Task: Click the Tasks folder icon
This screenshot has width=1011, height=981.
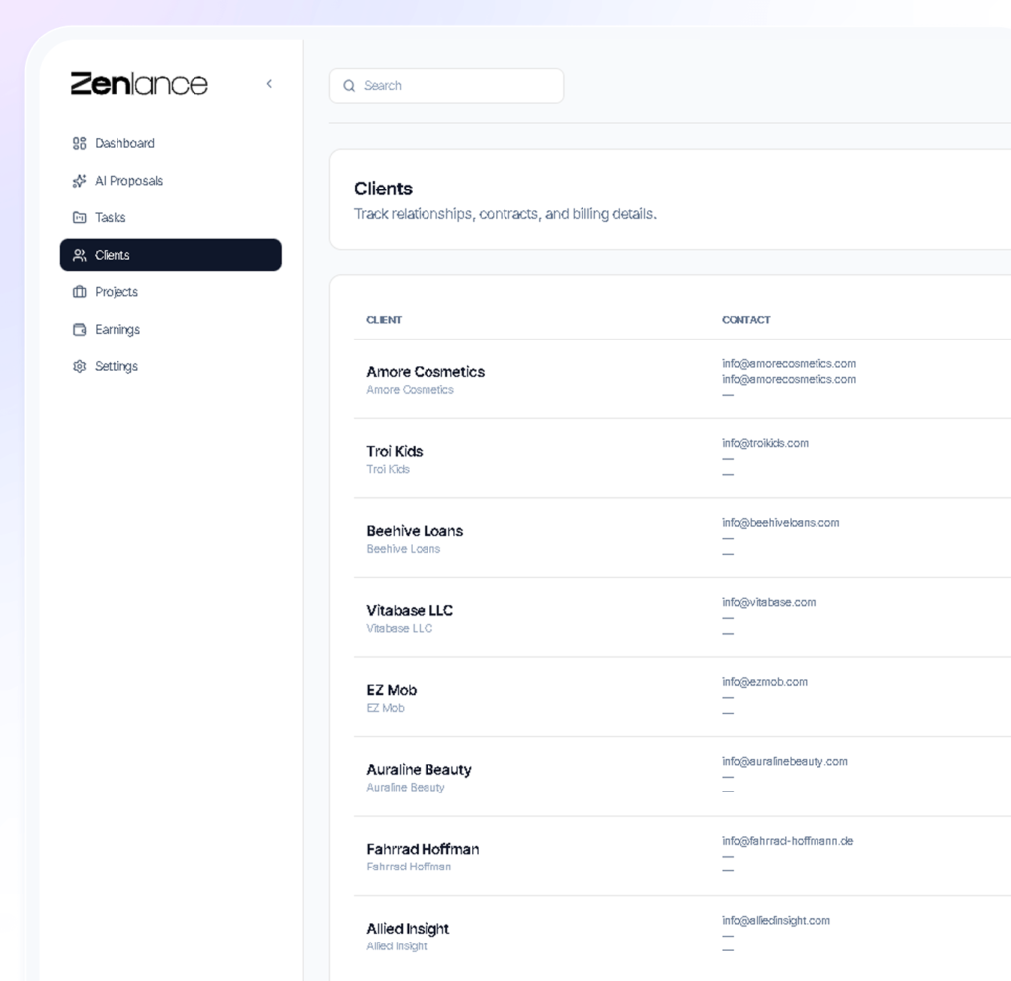Action: pos(80,218)
